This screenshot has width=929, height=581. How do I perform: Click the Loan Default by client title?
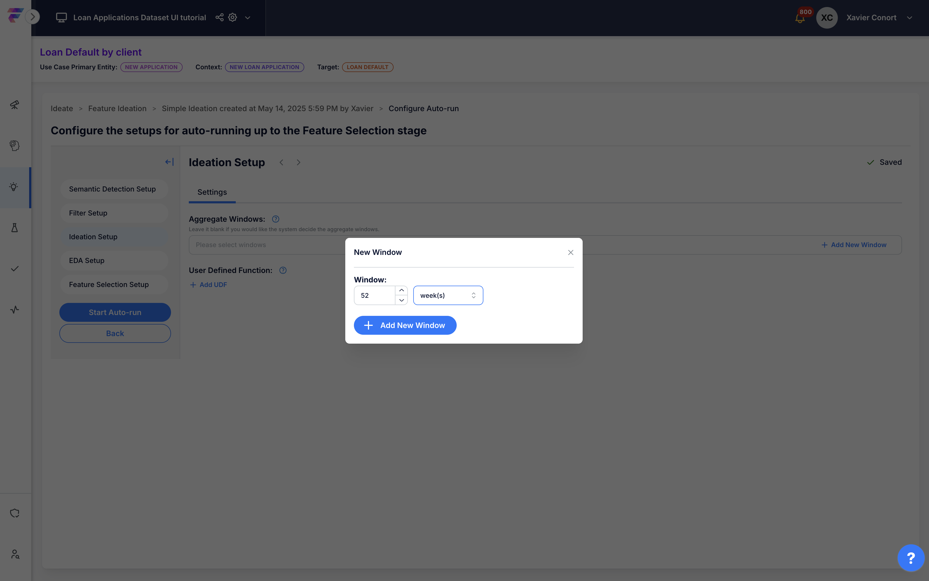(x=91, y=52)
